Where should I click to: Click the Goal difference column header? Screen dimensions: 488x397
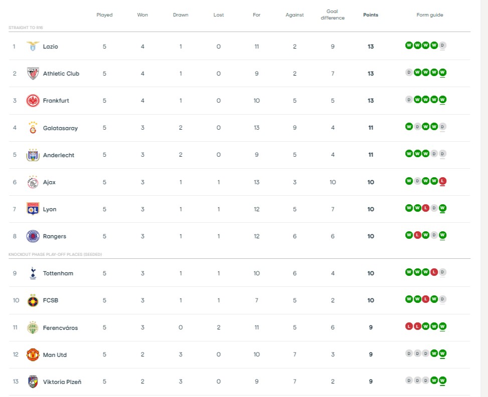pos(333,15)
